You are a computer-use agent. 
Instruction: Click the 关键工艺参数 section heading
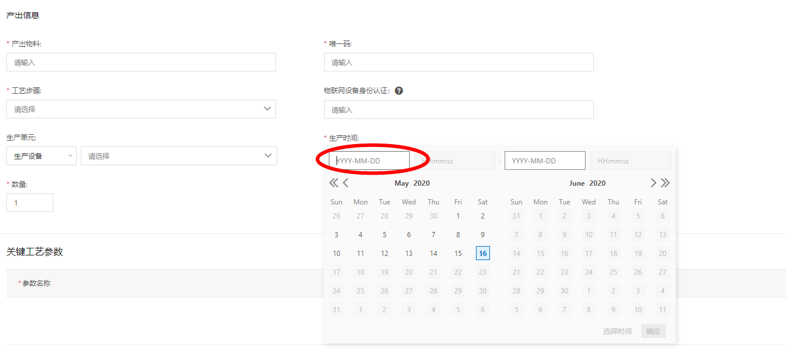(35, 251)
